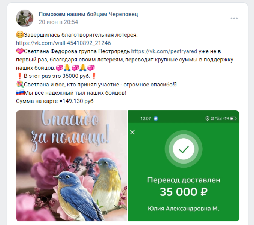Screen dimensions: 254x225
Task: Click the battery icon showing 43%
Action: pyautogui.click(x=233, y=119)
